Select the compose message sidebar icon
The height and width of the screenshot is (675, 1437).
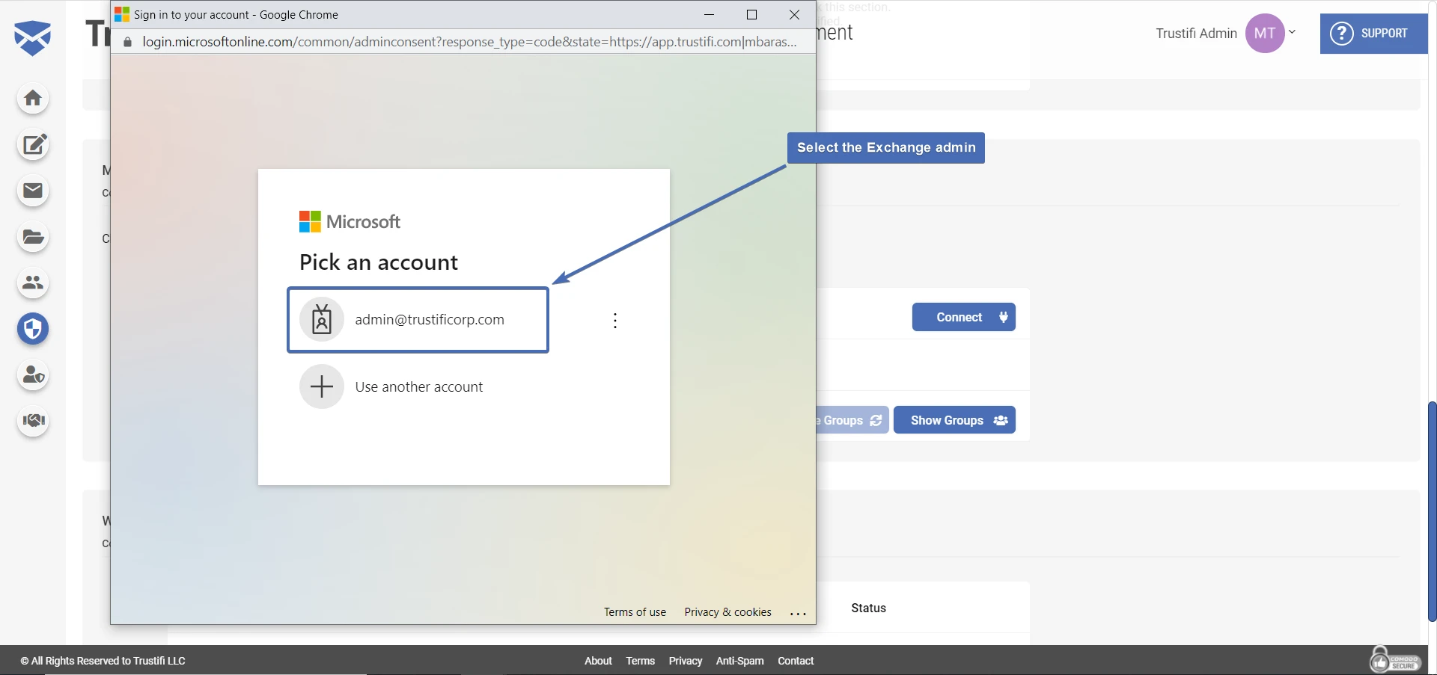33,145
